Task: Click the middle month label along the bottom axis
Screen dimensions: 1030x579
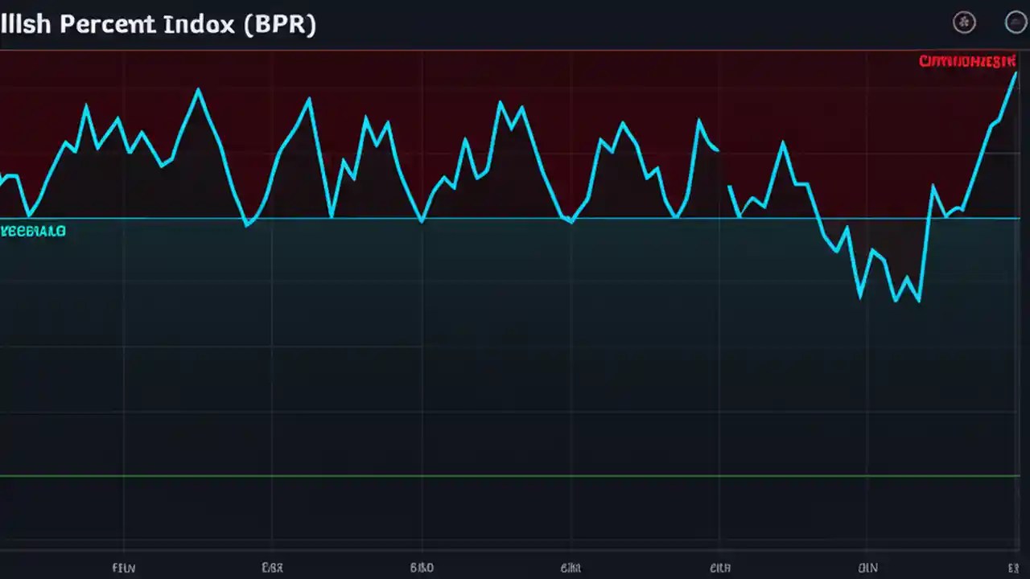Action: coord(571,568)
